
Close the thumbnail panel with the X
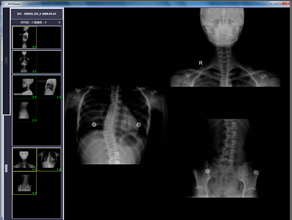(x=59, y=22)
